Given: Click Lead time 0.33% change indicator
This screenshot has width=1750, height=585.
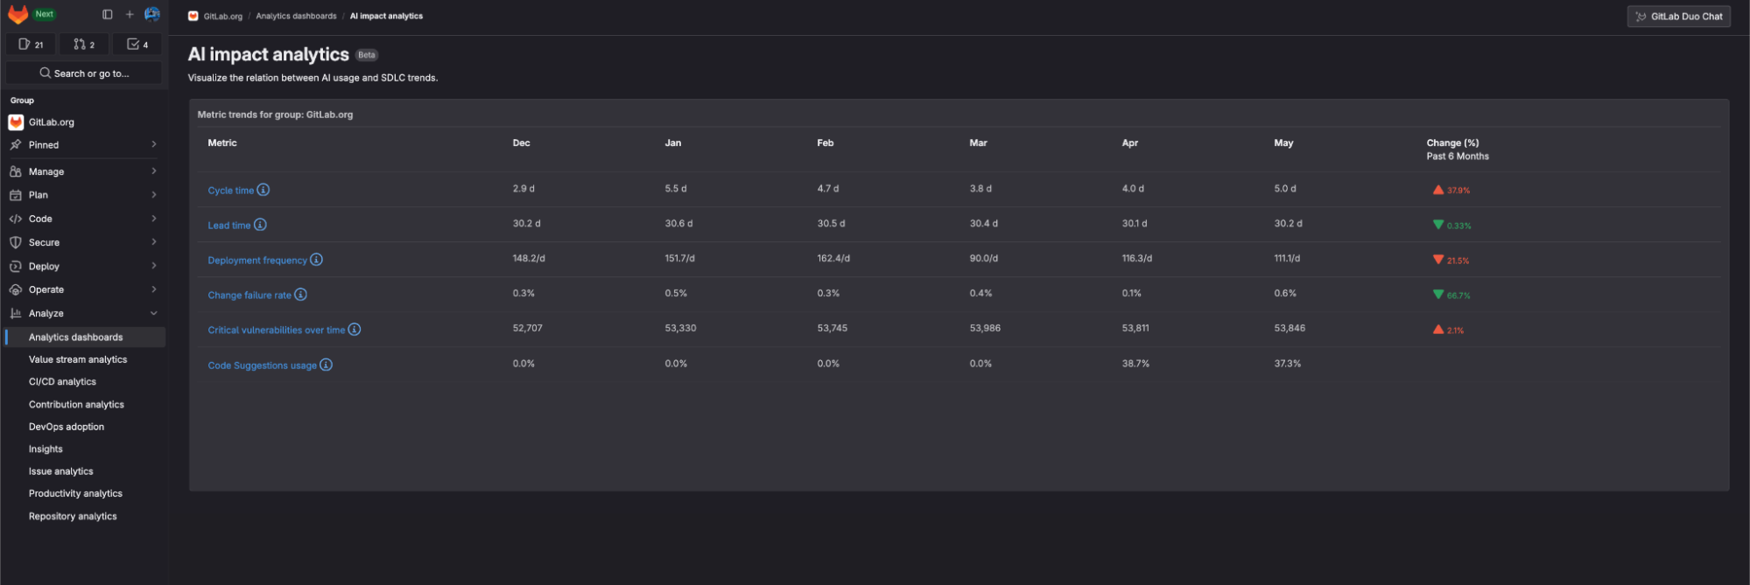Looking at the screenshot, I should click(x=1451, y=225).
